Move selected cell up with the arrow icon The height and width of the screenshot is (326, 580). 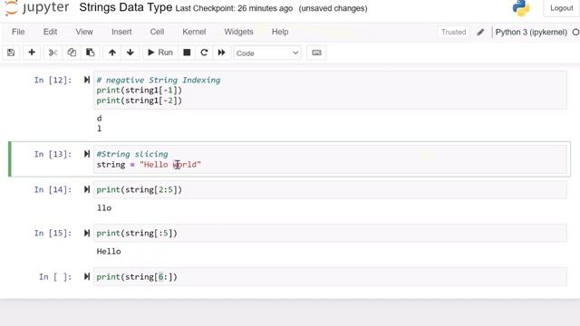point(112,53)
